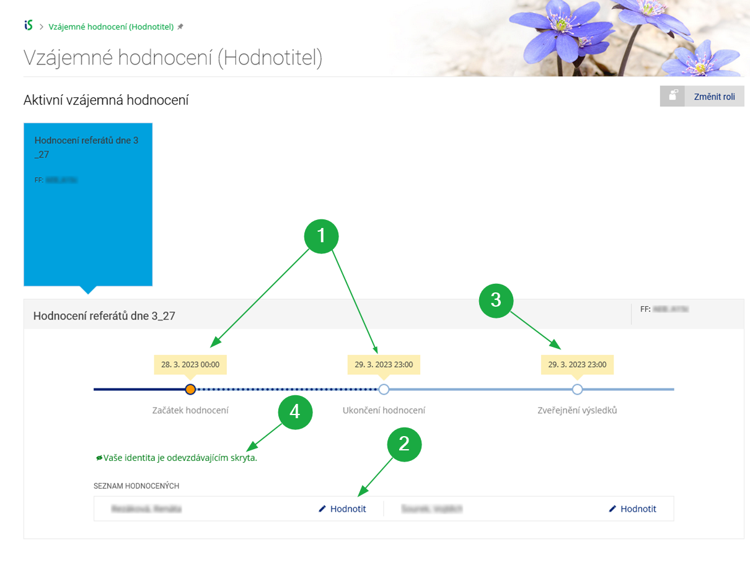
Task: Click the Ukončení hodnocení timeline marker
Action: 384,389
